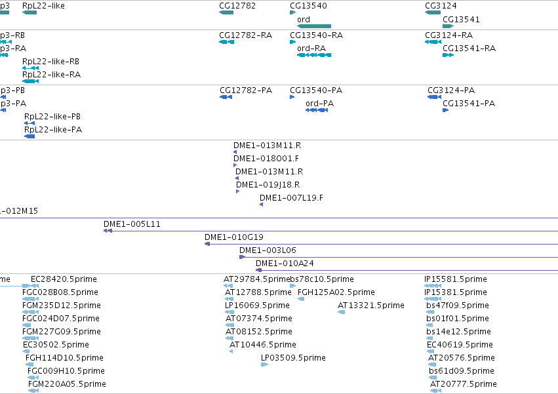The width and height of the screenshot is (558, 394).
Task: Select the CG12782-PA protein label
Action: (246, 90)
